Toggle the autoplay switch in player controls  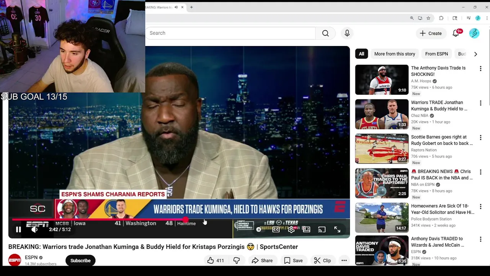point(259,230)
